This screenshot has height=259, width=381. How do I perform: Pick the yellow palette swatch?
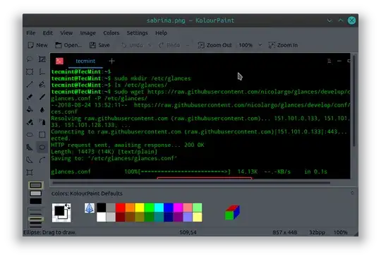[x=140, y=207]
